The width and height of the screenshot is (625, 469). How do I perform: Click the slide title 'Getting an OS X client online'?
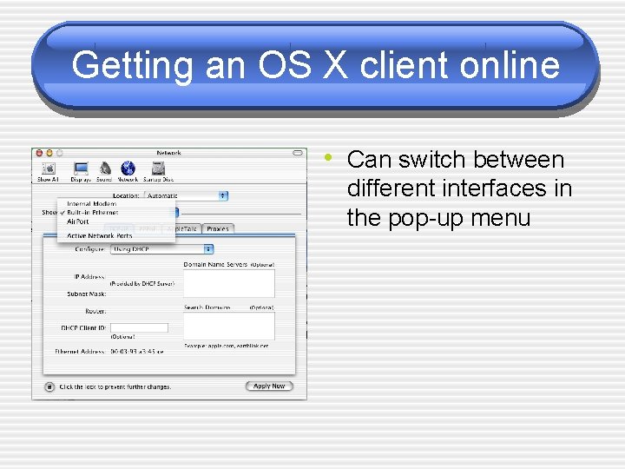pyautogui.click(x=316, y=65)
